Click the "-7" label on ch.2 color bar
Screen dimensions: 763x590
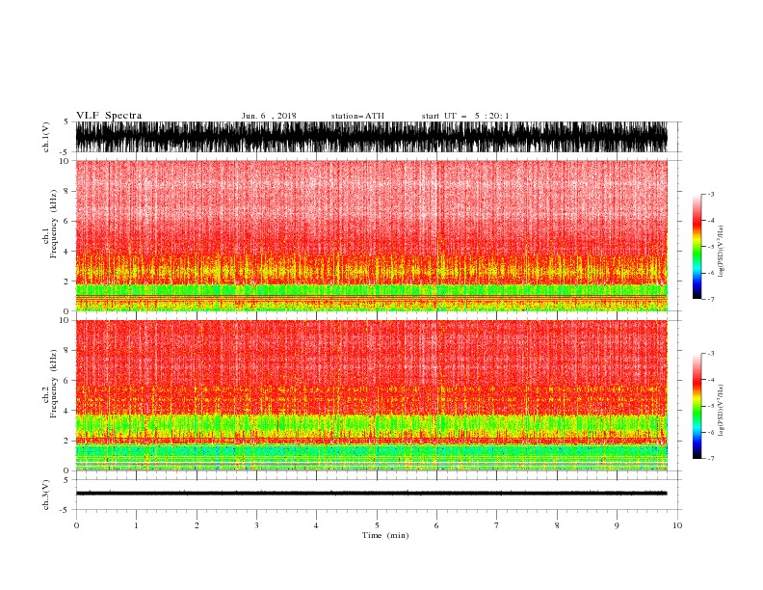point(711,459)
